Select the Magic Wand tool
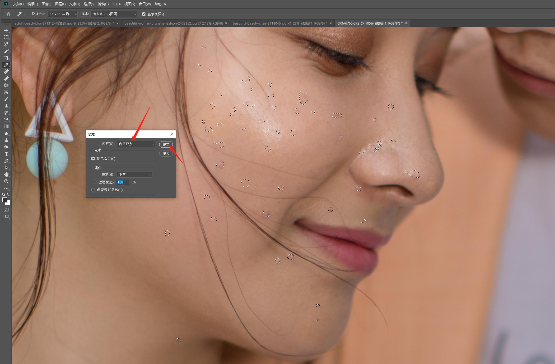The height and width of the screenshot is (364, 555). coord(6,51)
